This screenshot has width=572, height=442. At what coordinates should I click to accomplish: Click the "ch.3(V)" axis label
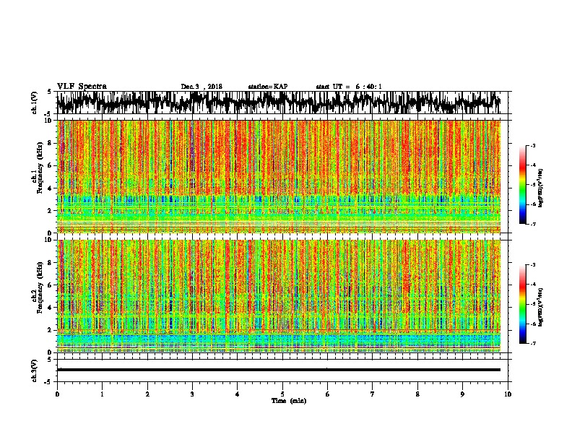pyautogui.click(x=35, y=371)
